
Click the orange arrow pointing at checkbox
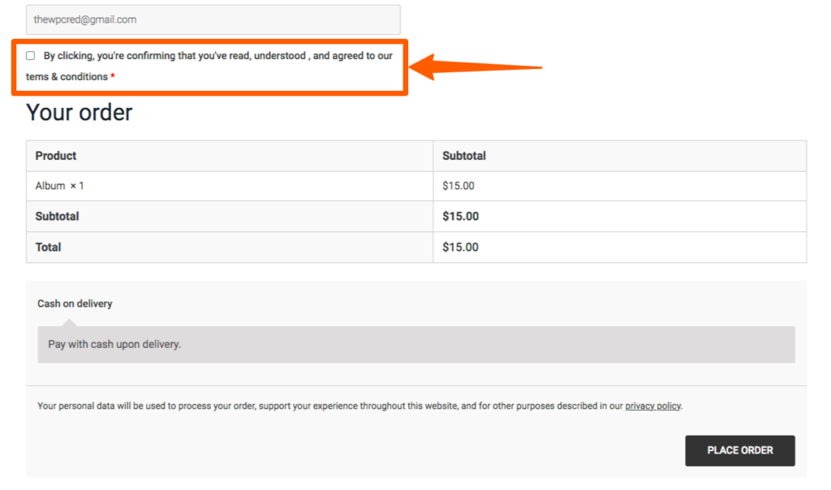coord(476,67)
